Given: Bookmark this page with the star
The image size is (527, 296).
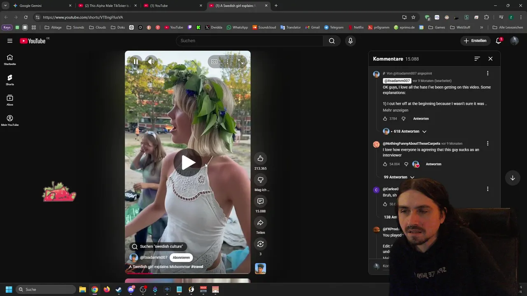Looking at the screenshot, I should [413, 17].
